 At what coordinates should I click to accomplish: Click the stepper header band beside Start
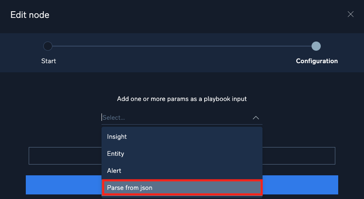click(x=17, y=53)
